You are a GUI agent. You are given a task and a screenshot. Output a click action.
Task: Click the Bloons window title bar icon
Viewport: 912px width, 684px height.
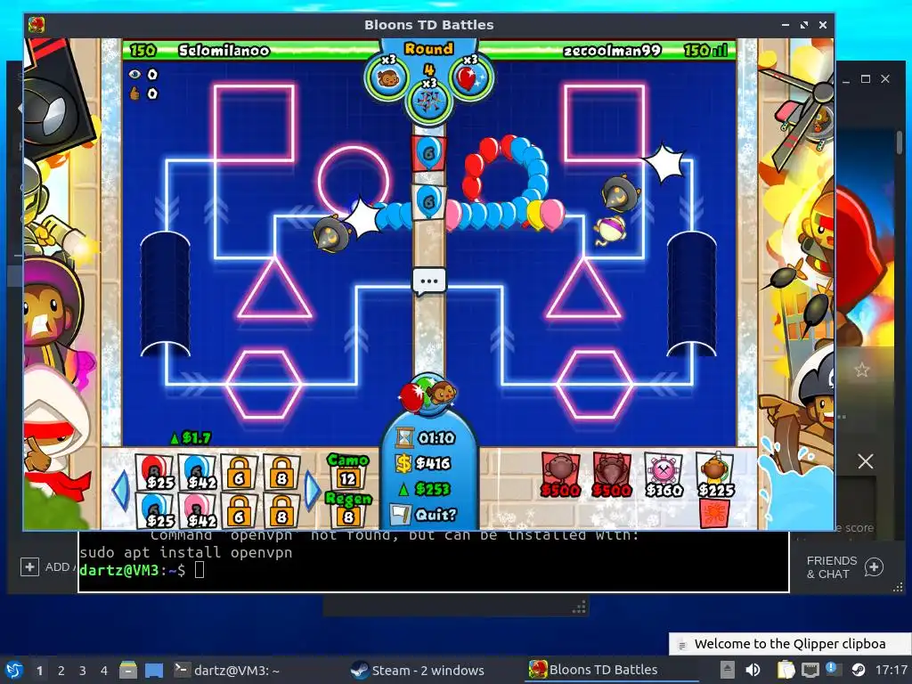(x=37, y=25)
